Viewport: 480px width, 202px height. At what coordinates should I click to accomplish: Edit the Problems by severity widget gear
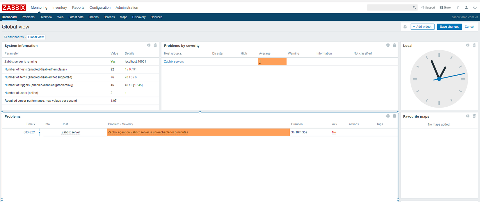(388, 45)
